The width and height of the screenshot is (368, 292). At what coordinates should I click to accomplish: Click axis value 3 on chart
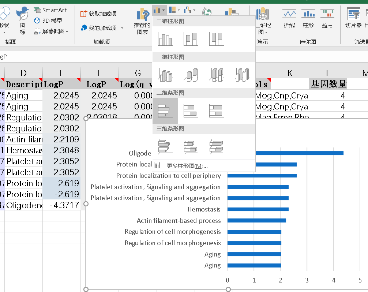coord(307,280)
